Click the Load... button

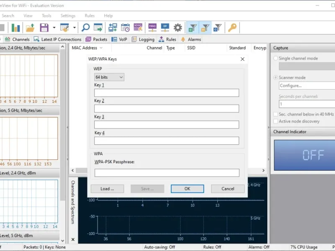tap(107, 189)
